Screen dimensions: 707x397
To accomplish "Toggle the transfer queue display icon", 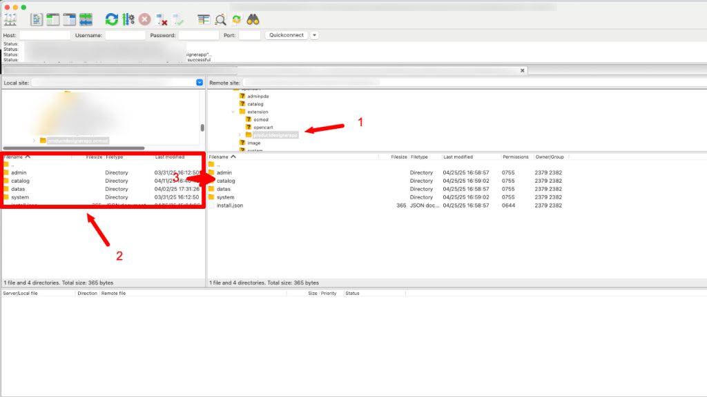I will click(x=86, y=19).
